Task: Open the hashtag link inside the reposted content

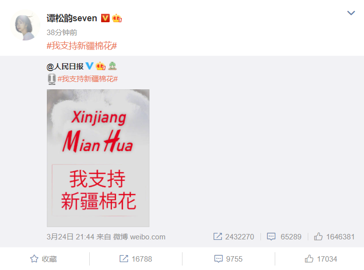Action: click(88, 79)
